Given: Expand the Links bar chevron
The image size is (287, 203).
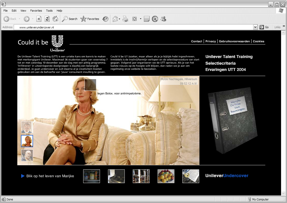Looking at the screenshot, I should coord(284,26).
